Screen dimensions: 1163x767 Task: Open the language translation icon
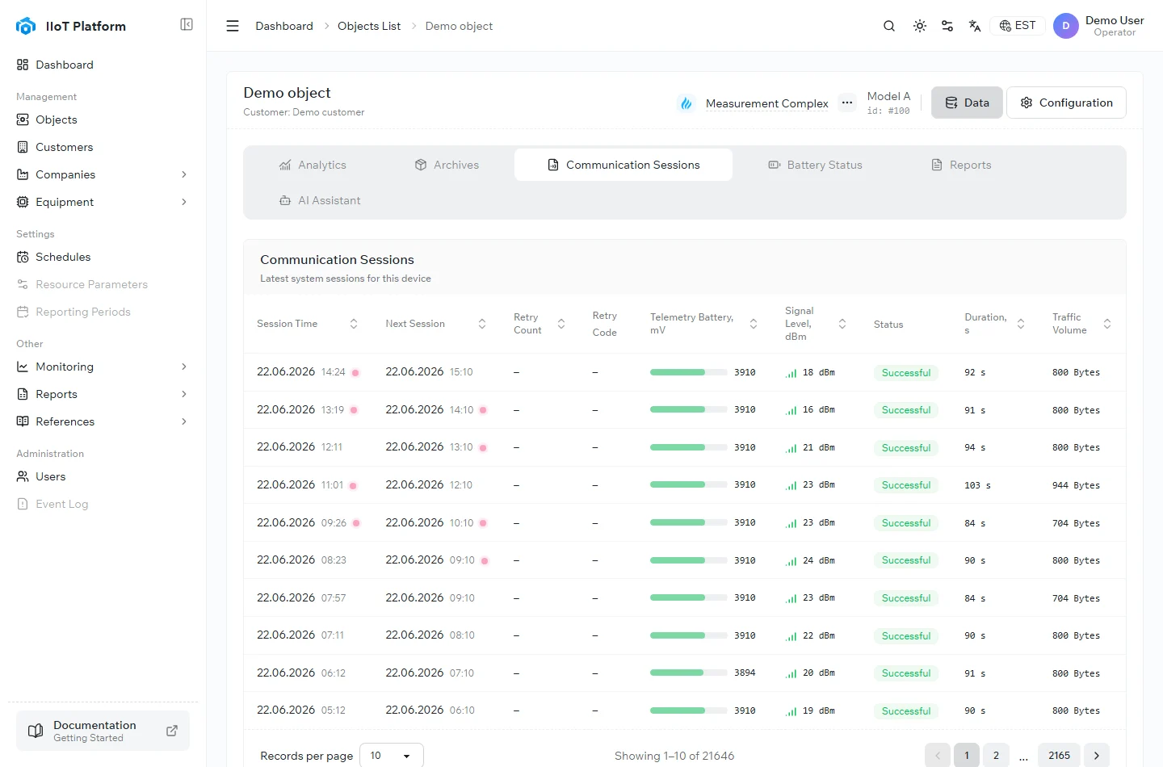tap(975, 26)
